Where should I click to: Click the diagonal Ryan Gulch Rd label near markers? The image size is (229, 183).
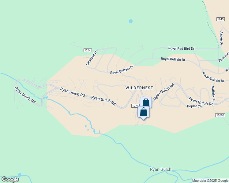pyautogui.click(x=164, y=92)
